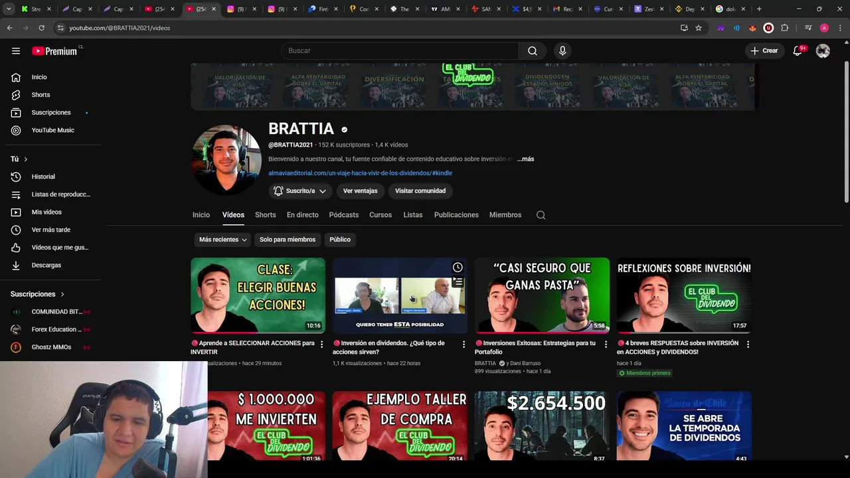
Task: Open Forex Education subscription channel
Action: [50, 329]
